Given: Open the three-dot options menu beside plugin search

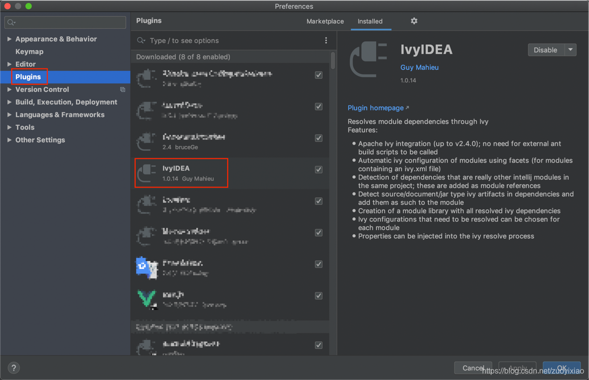Looking at the screenshot, I should pos(326,41).
